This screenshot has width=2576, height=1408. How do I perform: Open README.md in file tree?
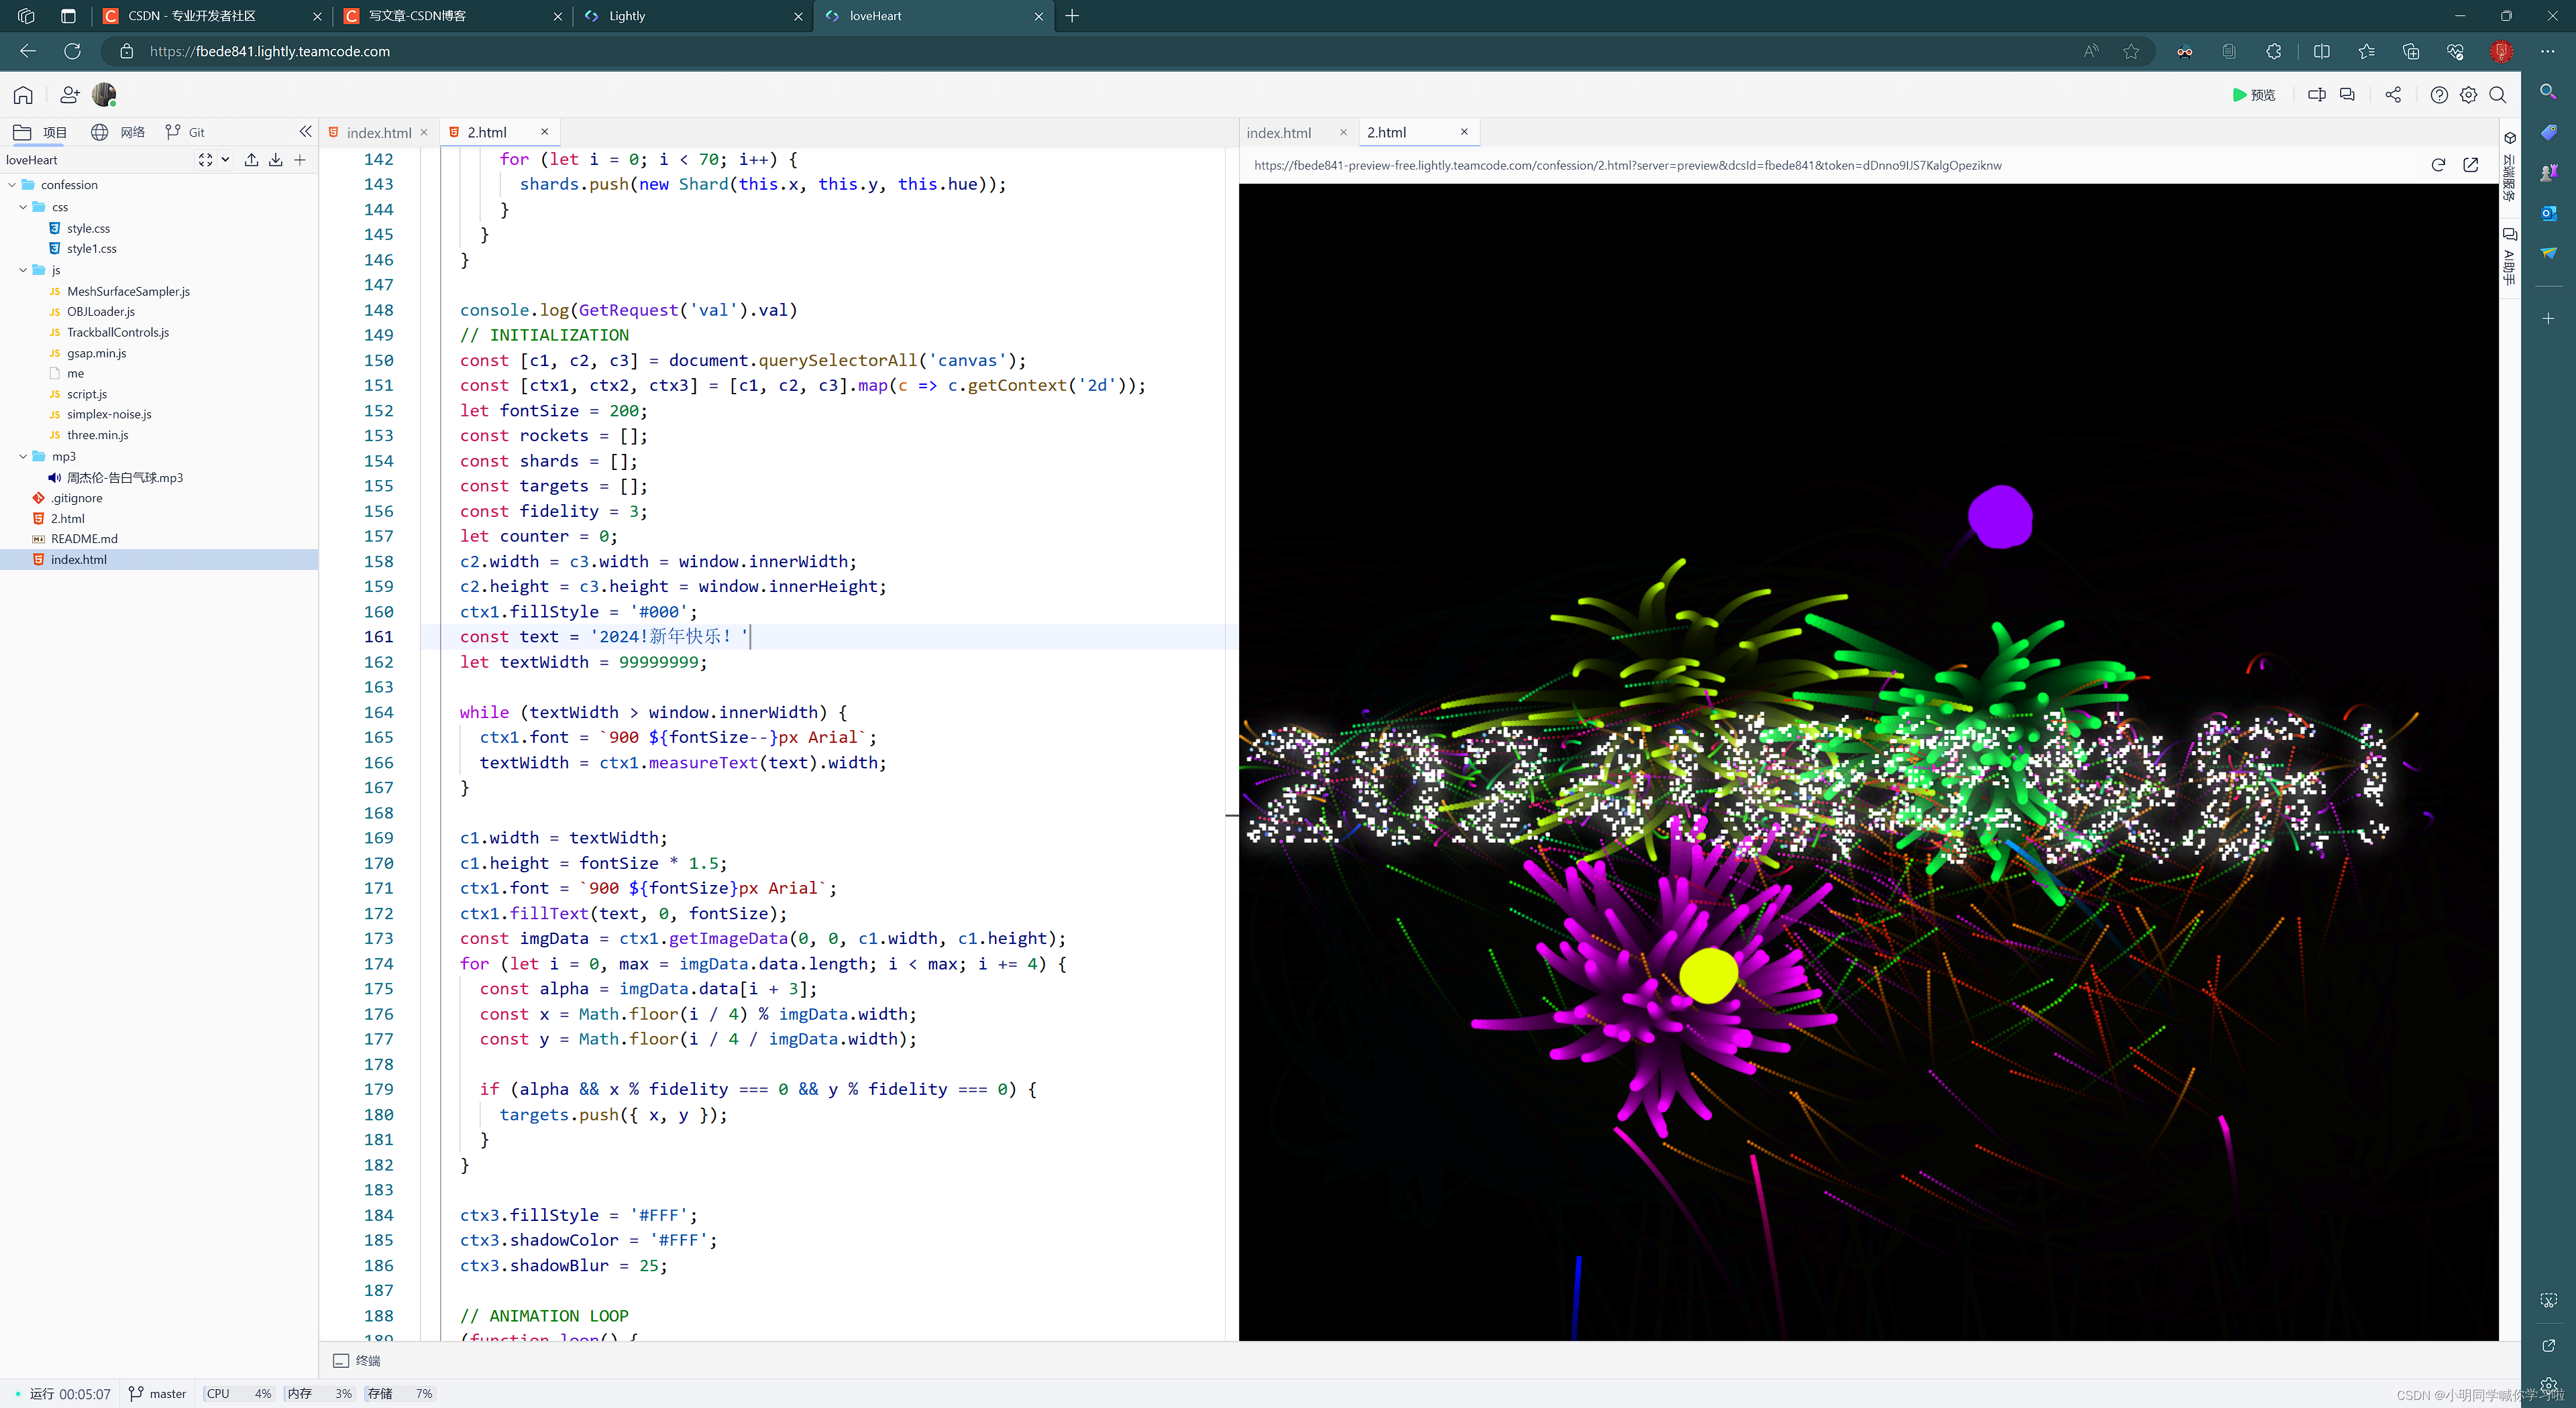[x=84, y=538]
